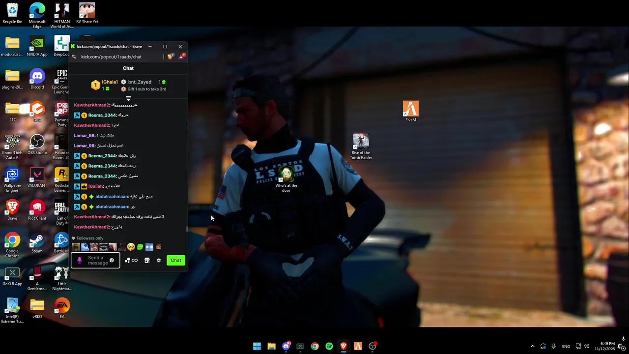Open volume control in system tray
The width and height of the screenshot is (629, 354).
(x=586, y=346)
